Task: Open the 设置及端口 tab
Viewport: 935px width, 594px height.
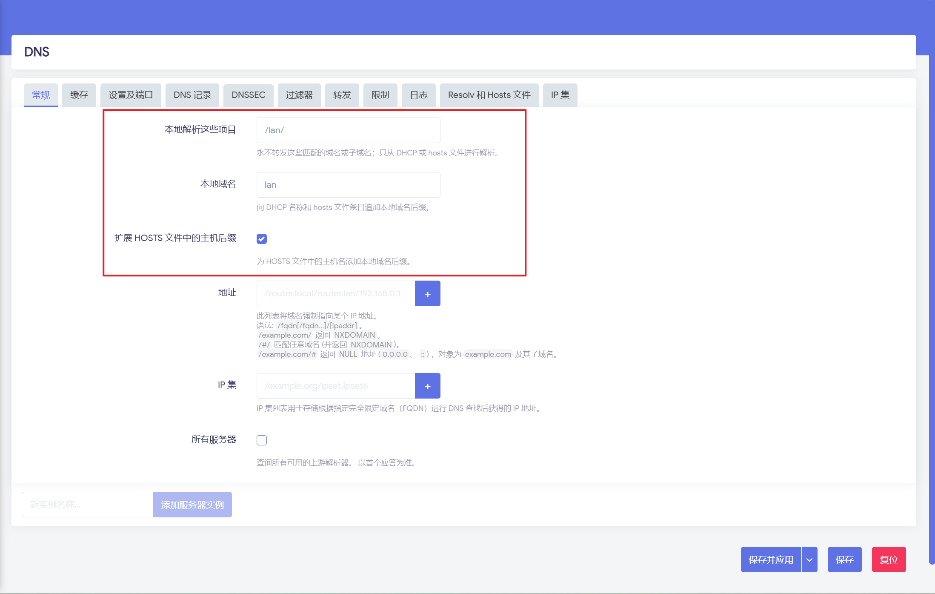Action: 131,95
